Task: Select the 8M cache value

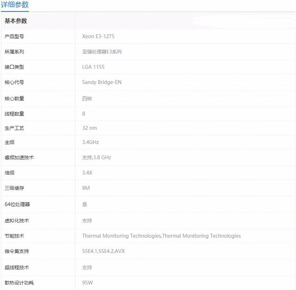Action: (x=86, y=188)
